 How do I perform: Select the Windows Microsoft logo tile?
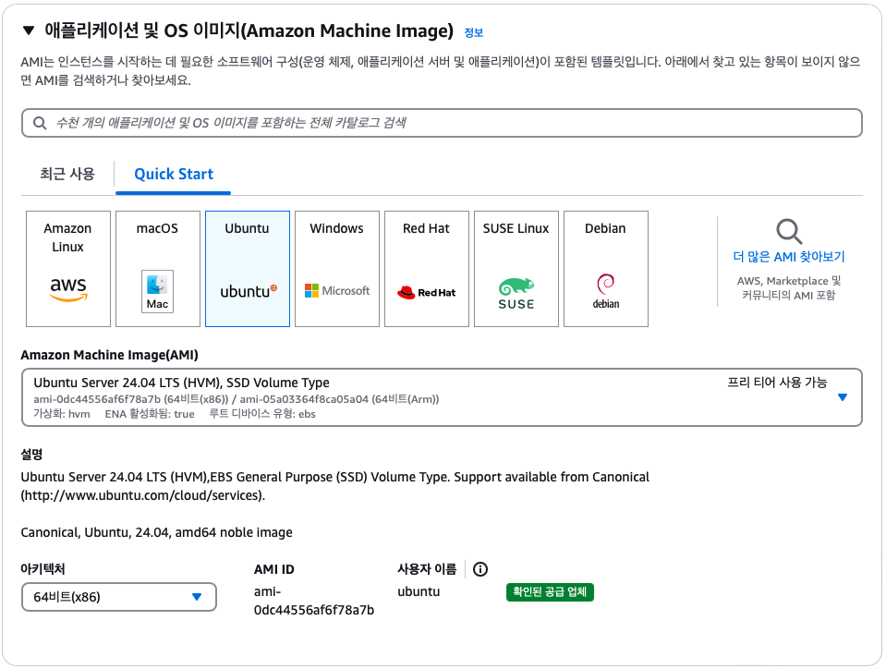tap(337, 269)
